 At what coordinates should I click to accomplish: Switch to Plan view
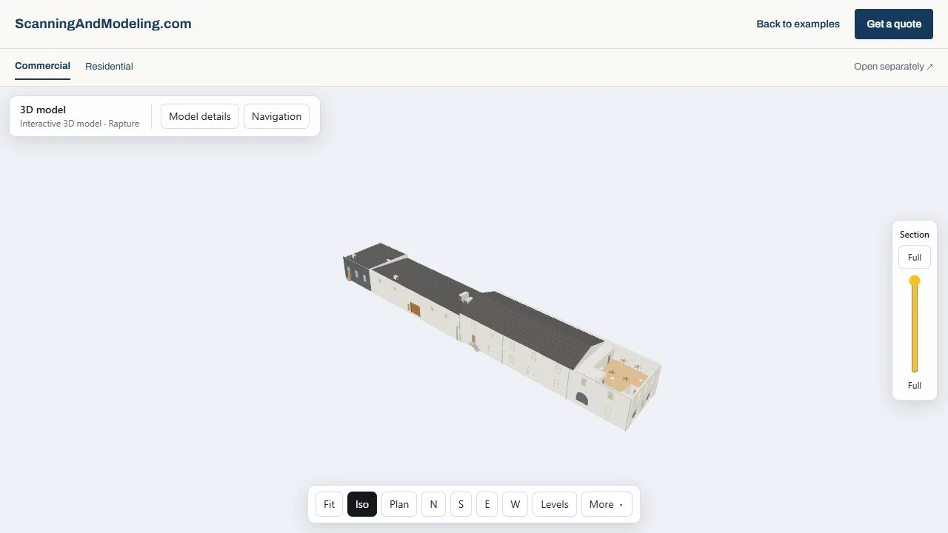(399, 504)
